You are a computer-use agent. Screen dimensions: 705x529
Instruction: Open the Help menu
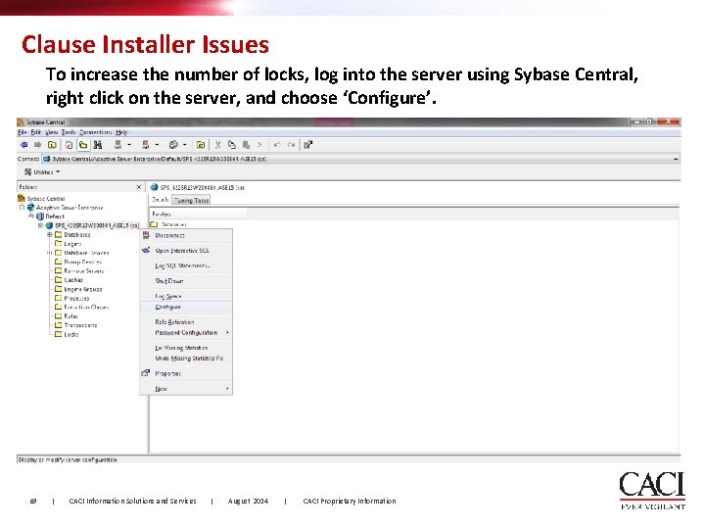coord(121,132)
